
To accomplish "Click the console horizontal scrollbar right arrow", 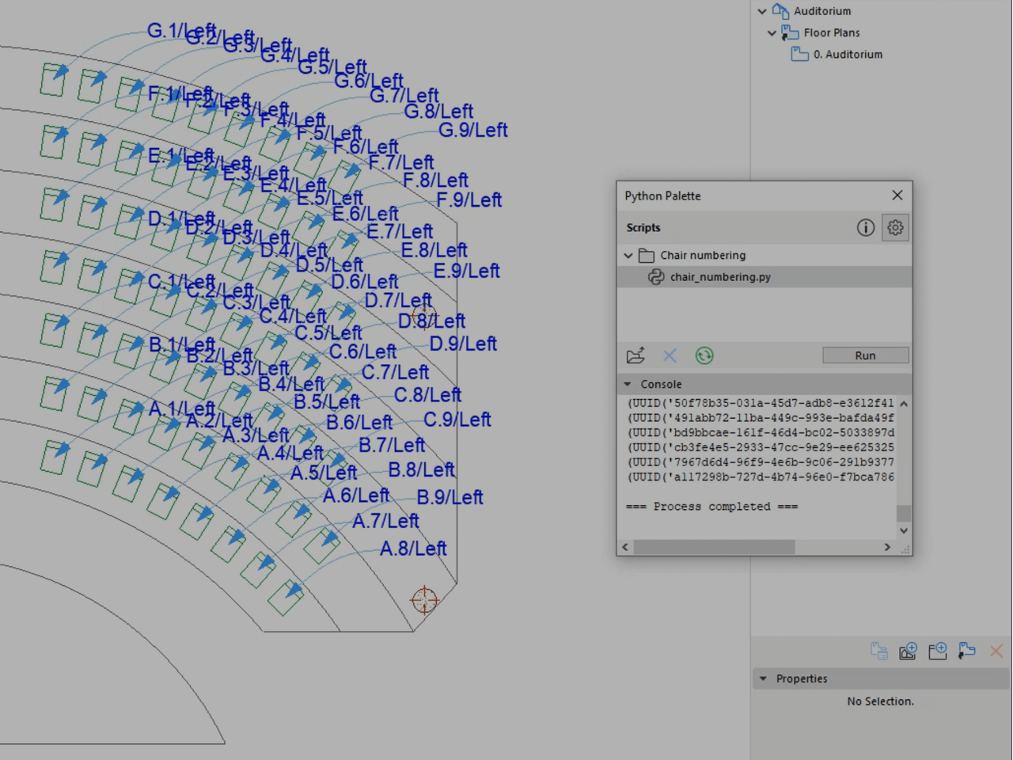I will pyautogui.click(x=887, y=547).
